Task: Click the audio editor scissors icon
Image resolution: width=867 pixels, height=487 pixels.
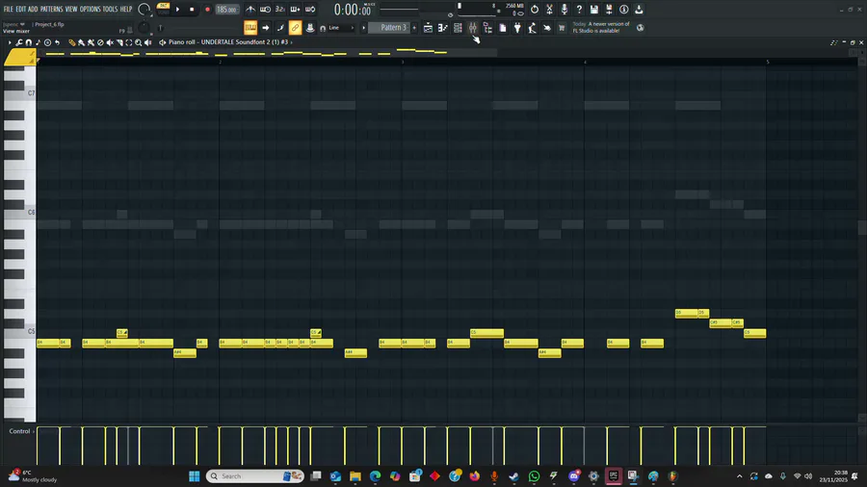Action: point(549,10)
